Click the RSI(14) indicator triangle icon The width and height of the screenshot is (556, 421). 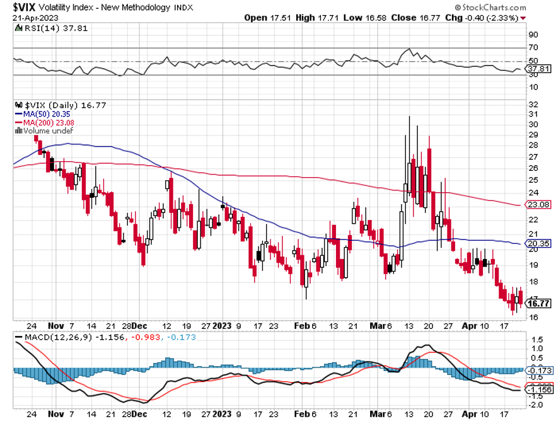[18, 28]
